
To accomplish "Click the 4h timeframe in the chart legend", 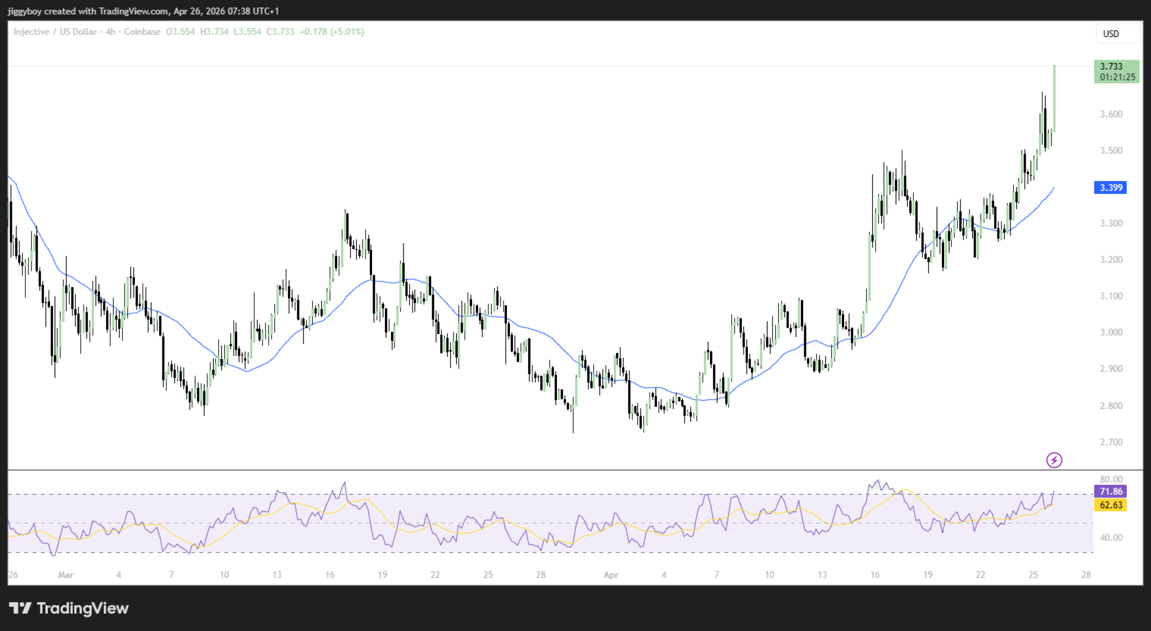I will pos(110,32).
